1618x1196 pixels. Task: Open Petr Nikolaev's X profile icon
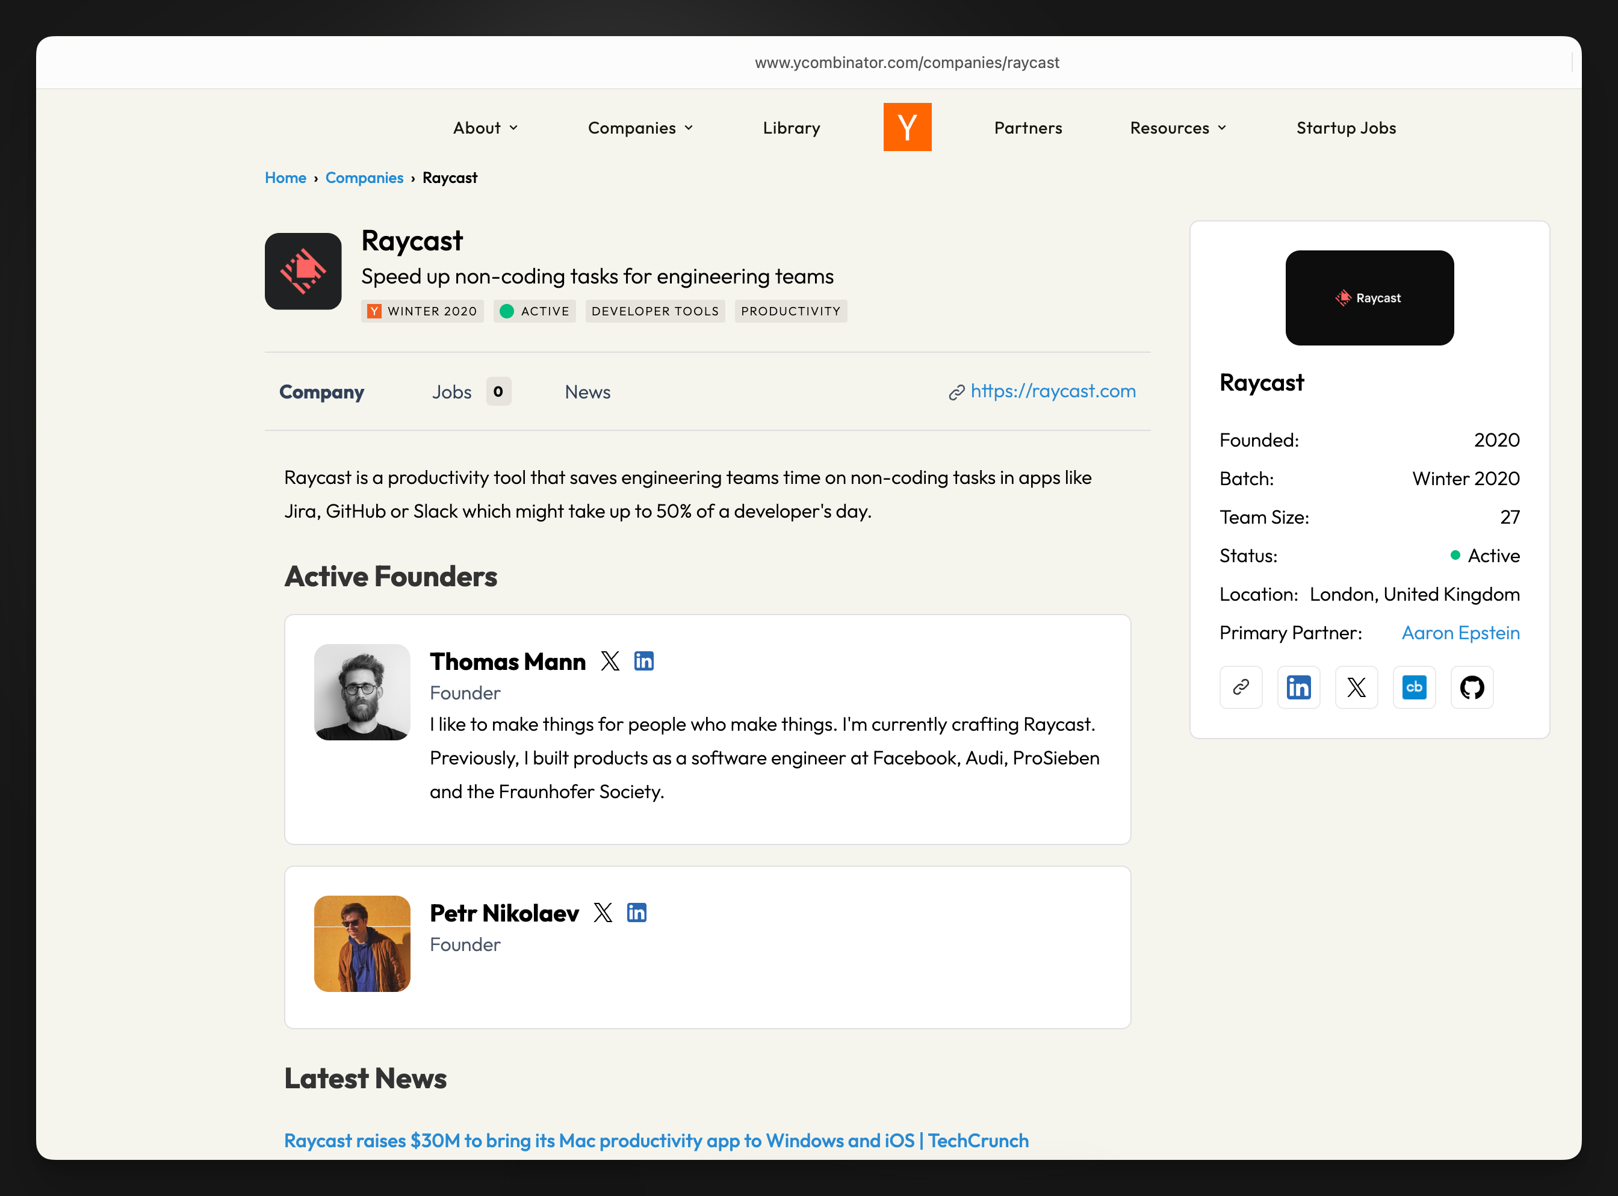[x=603, y=912]
